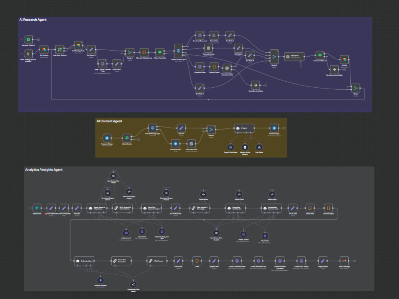This screenshot has width=399, height=299.
Task: Open the AI Agent node in Content Agent
Action: 244,128
